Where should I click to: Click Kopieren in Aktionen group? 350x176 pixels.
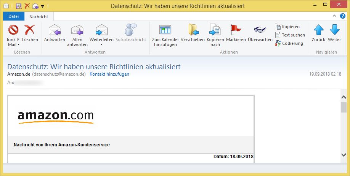287,27
